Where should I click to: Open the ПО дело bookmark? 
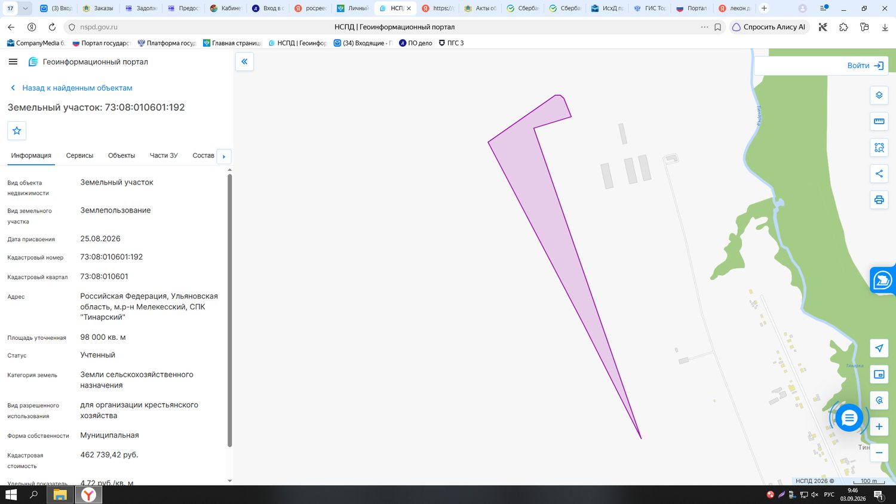coord(415,43)
